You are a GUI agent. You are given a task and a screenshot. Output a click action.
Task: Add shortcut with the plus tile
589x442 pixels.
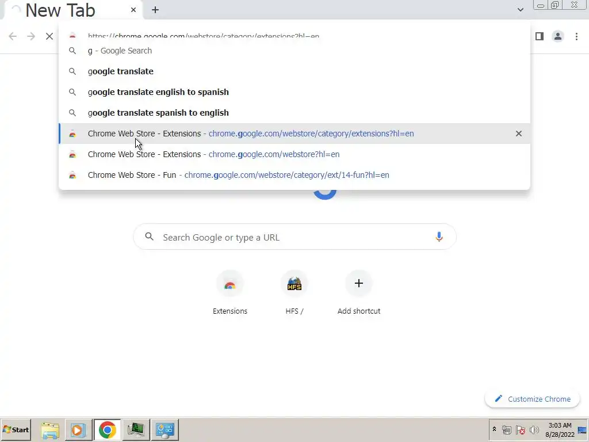tap(359, 293)
